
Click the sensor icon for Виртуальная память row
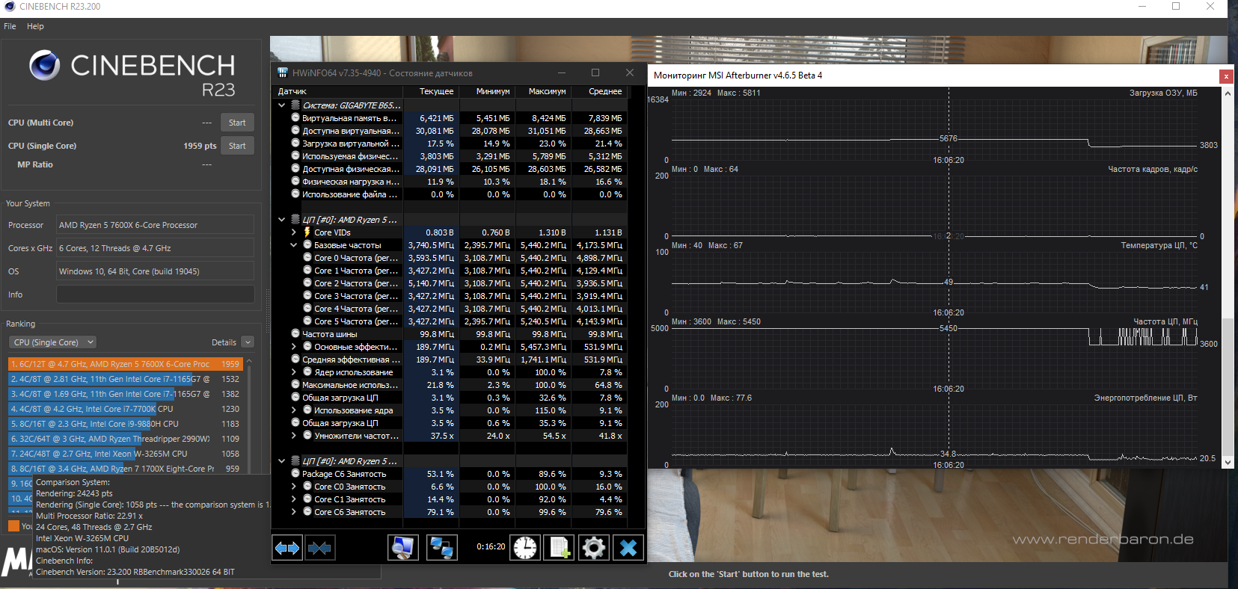pyautogui.click(x=295, y=118)
